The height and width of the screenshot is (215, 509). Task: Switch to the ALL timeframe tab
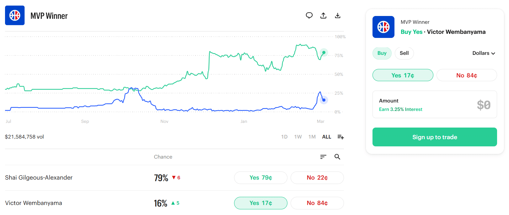tap(326, 137)
